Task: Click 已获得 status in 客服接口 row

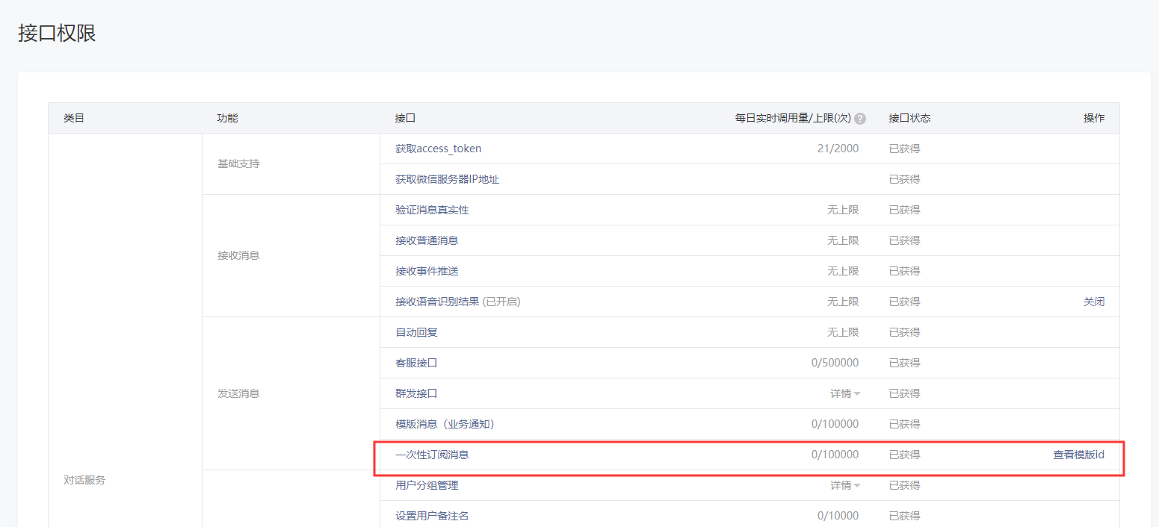Action: click(904, 363)
